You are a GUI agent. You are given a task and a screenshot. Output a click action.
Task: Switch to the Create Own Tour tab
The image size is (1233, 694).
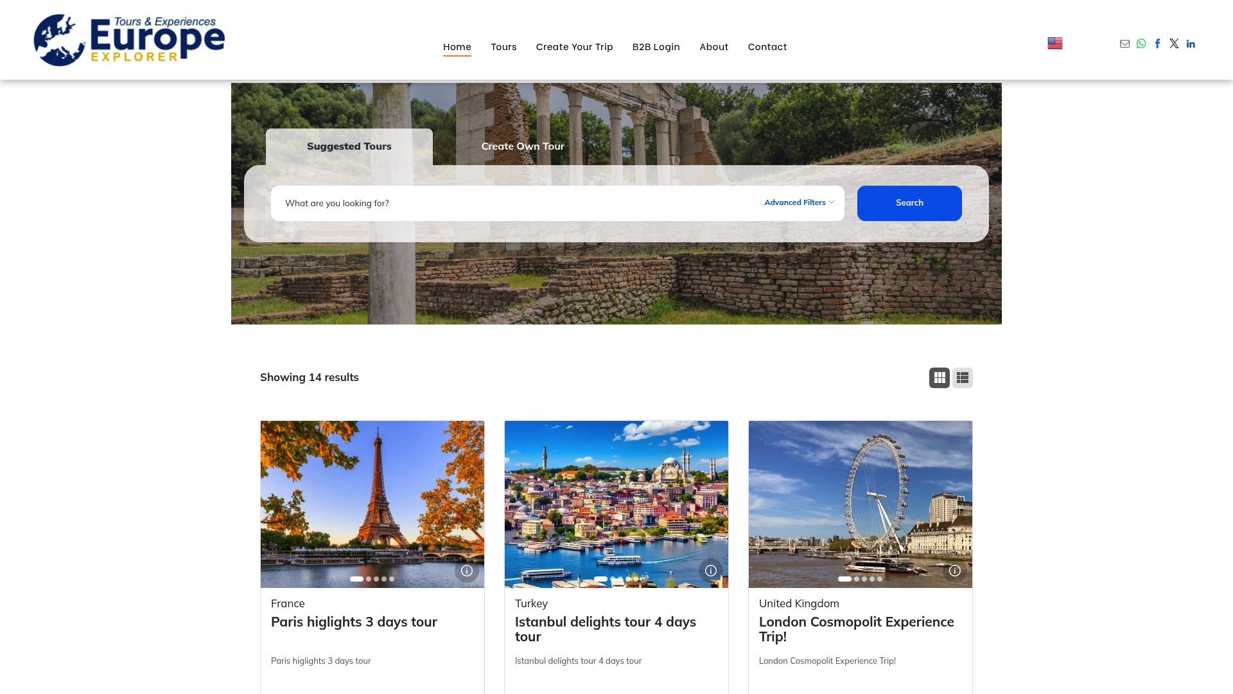(522, 146)
